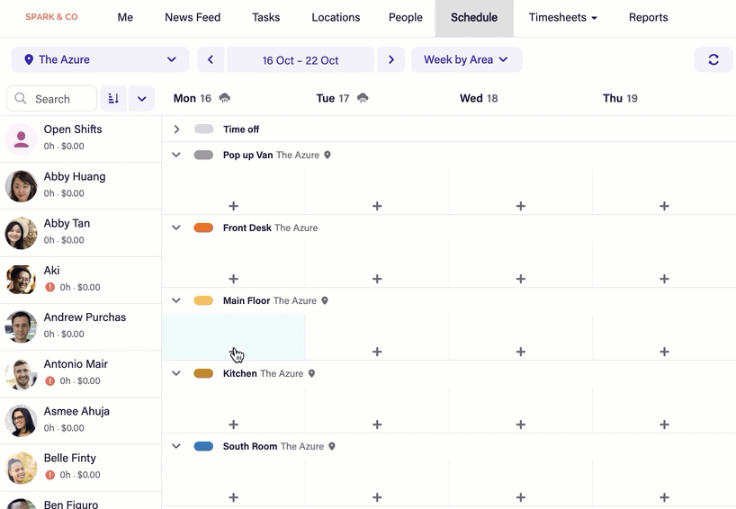The width and height of the screenshot is (736, 509).
Task: Add Kitchen shift on Thursday
Action: 664,424
